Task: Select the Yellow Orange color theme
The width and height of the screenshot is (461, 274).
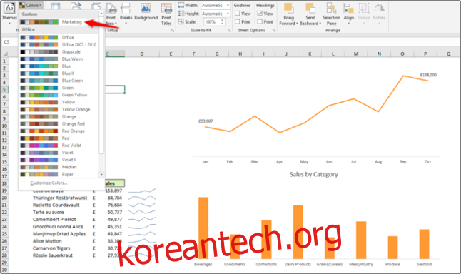Action: 59,109
